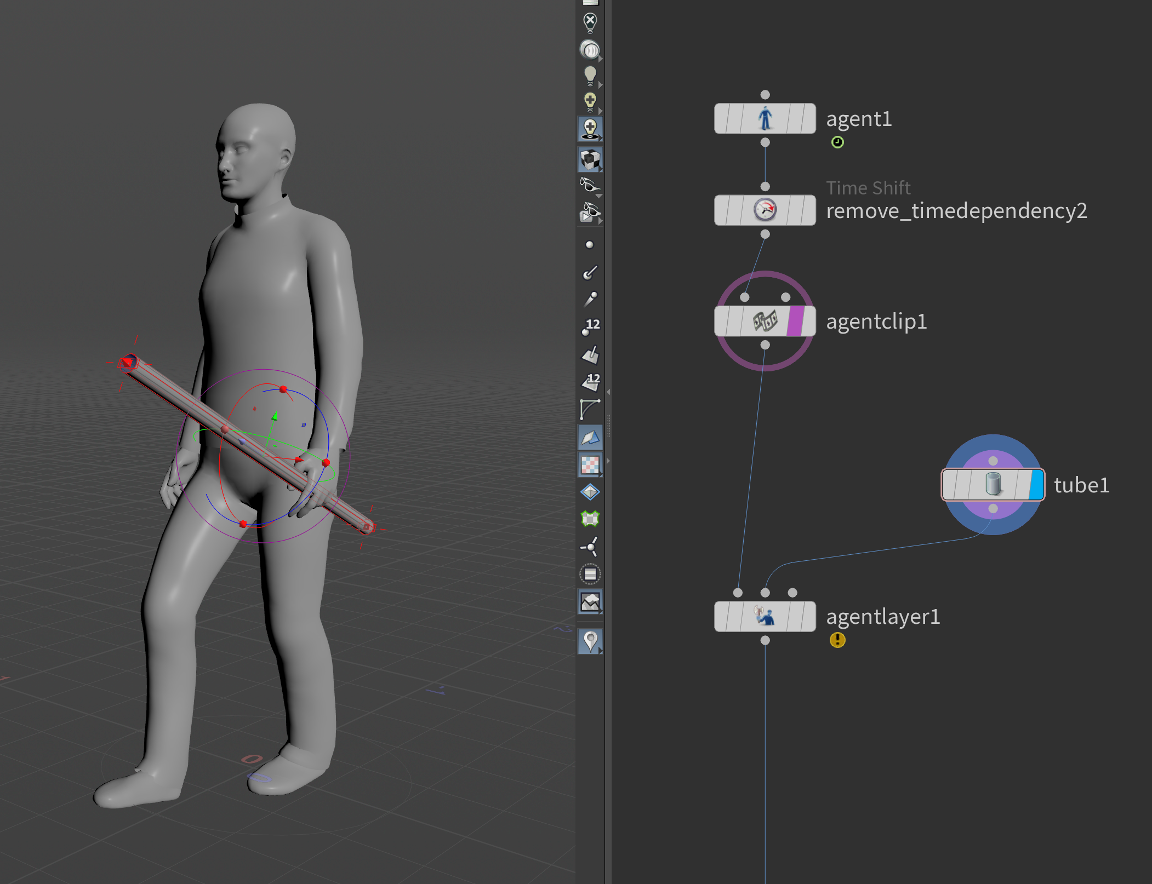Select the No Lighting bulb icon
Image resolution: width=1152 pixels, height=884 pixels.
click(x=590, y=22)
